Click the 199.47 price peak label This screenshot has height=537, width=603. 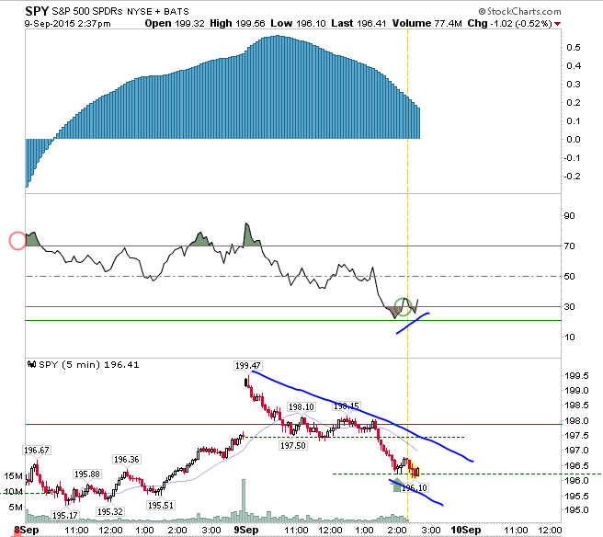pyautogui.click(x=247, y=365)
